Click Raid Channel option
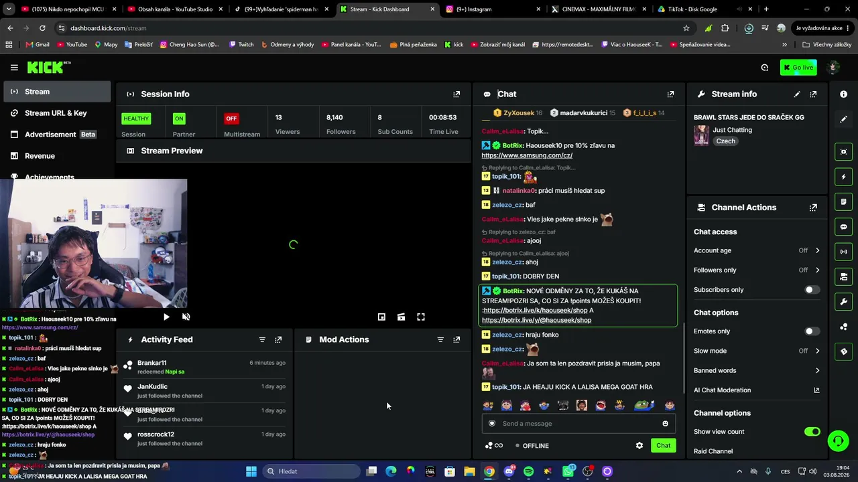The image size is (858, 482). (x=713, y=451)
